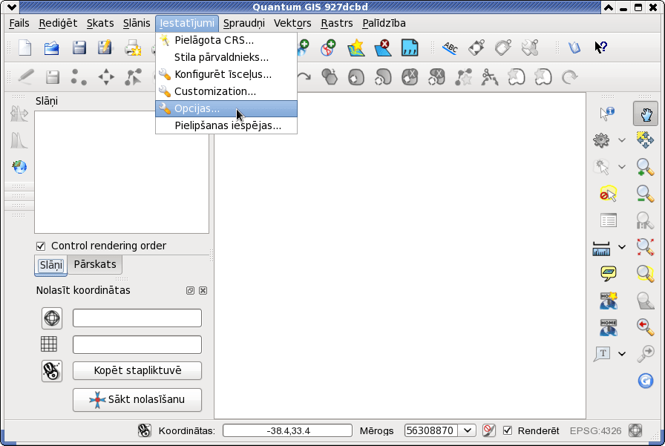Select the Pan Map hand tool
Image resolution: width=665 pixels, height=446 pixels.
click(x=646, y=114)
